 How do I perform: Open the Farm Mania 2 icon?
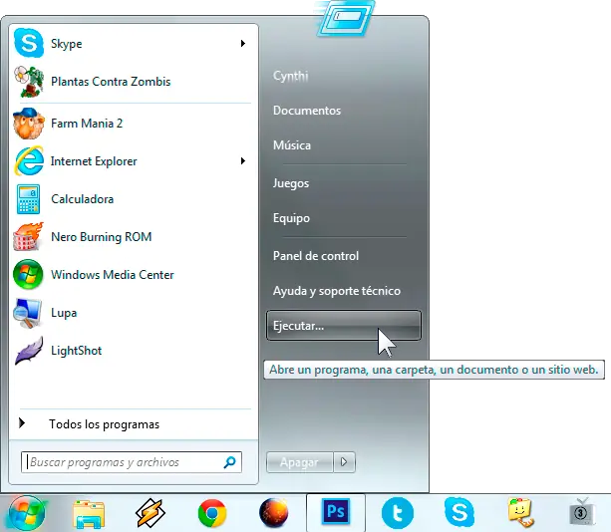29,124
